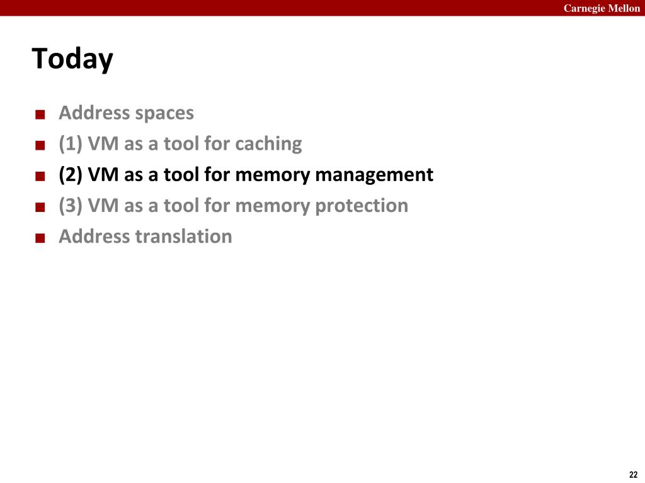Click the Carnegie Mellon header text
This screenshot has width=645, height=483.
tap(602, 8)
